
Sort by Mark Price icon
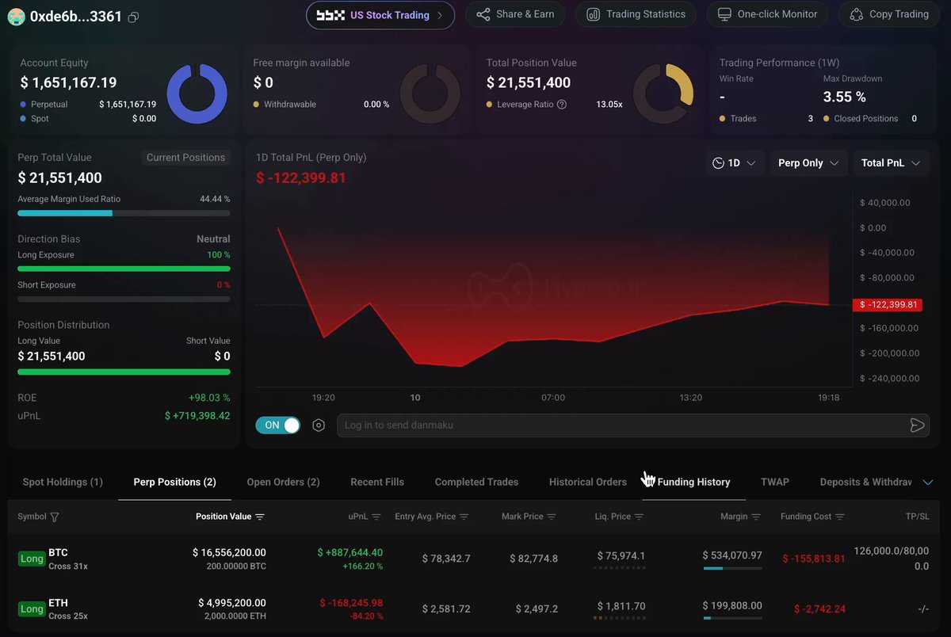click(x=552, y=517)
